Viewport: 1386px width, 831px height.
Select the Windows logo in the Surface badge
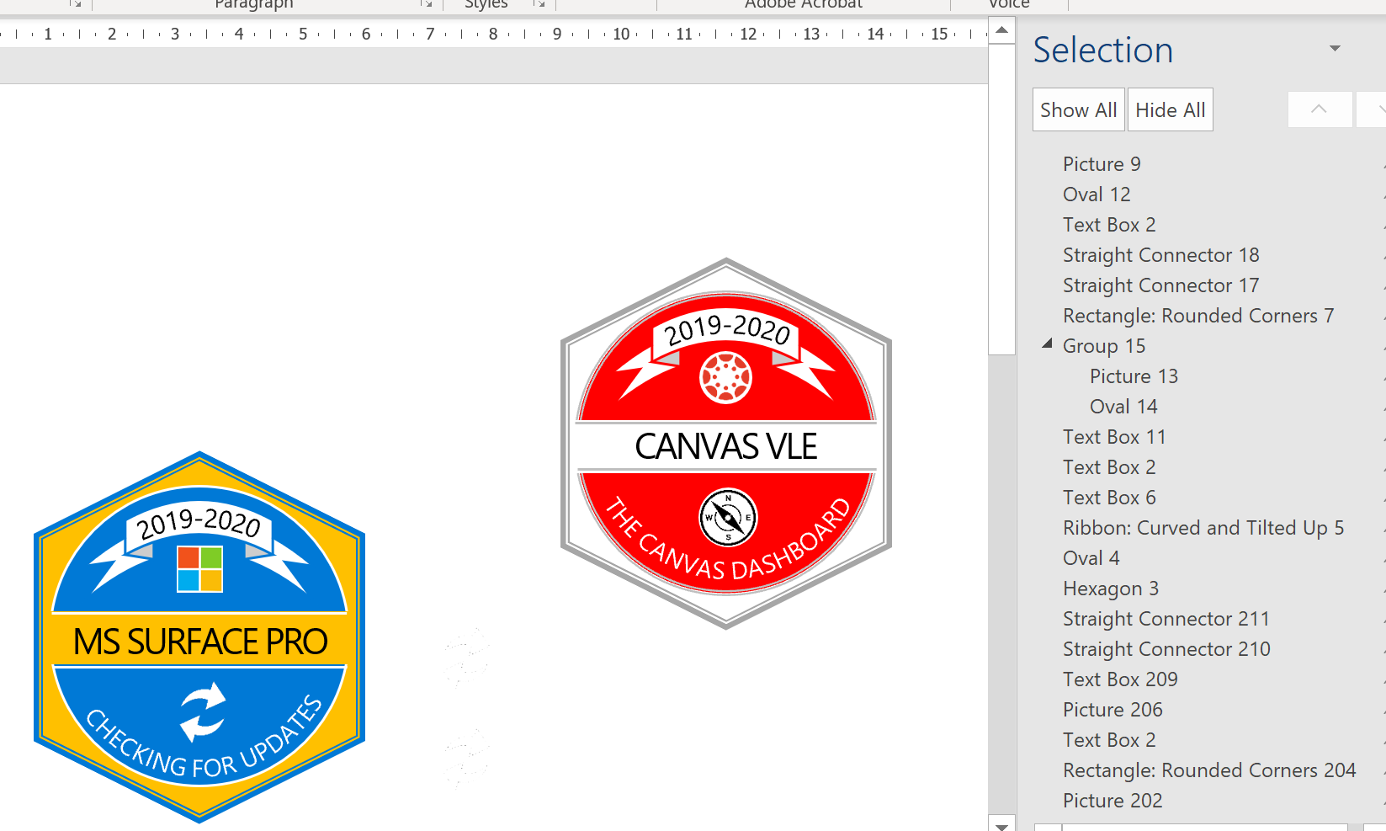[199, 568]
